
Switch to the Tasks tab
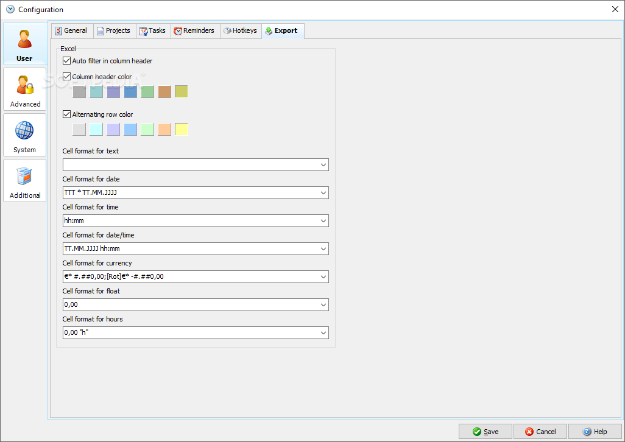pyautogui.click(x=154, y=30)
